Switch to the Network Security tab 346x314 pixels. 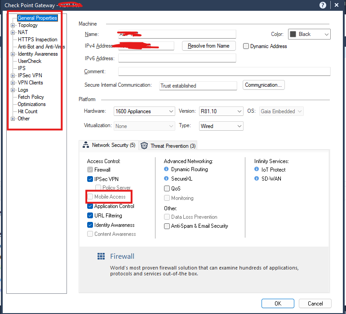click(109, 145)
